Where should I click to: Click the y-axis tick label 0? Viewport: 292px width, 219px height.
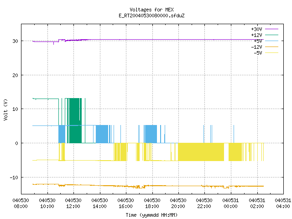[x=16, y=143]
